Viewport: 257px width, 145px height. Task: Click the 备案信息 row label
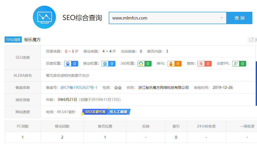tap(23, 88)
